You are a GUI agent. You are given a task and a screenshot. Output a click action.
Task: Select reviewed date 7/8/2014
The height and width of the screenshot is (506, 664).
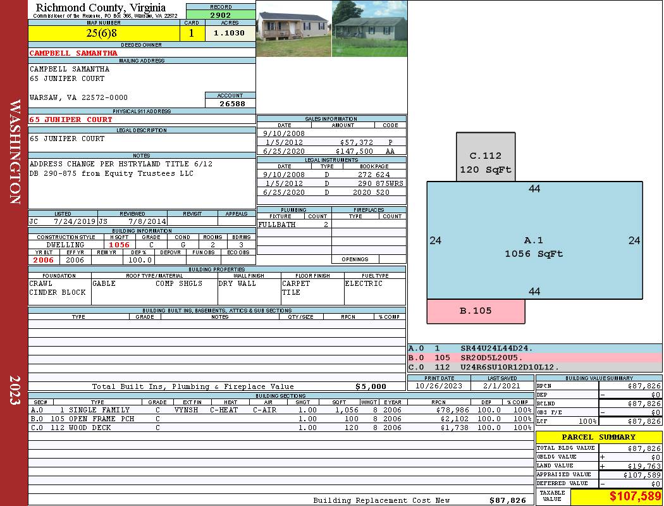(147, 221)
